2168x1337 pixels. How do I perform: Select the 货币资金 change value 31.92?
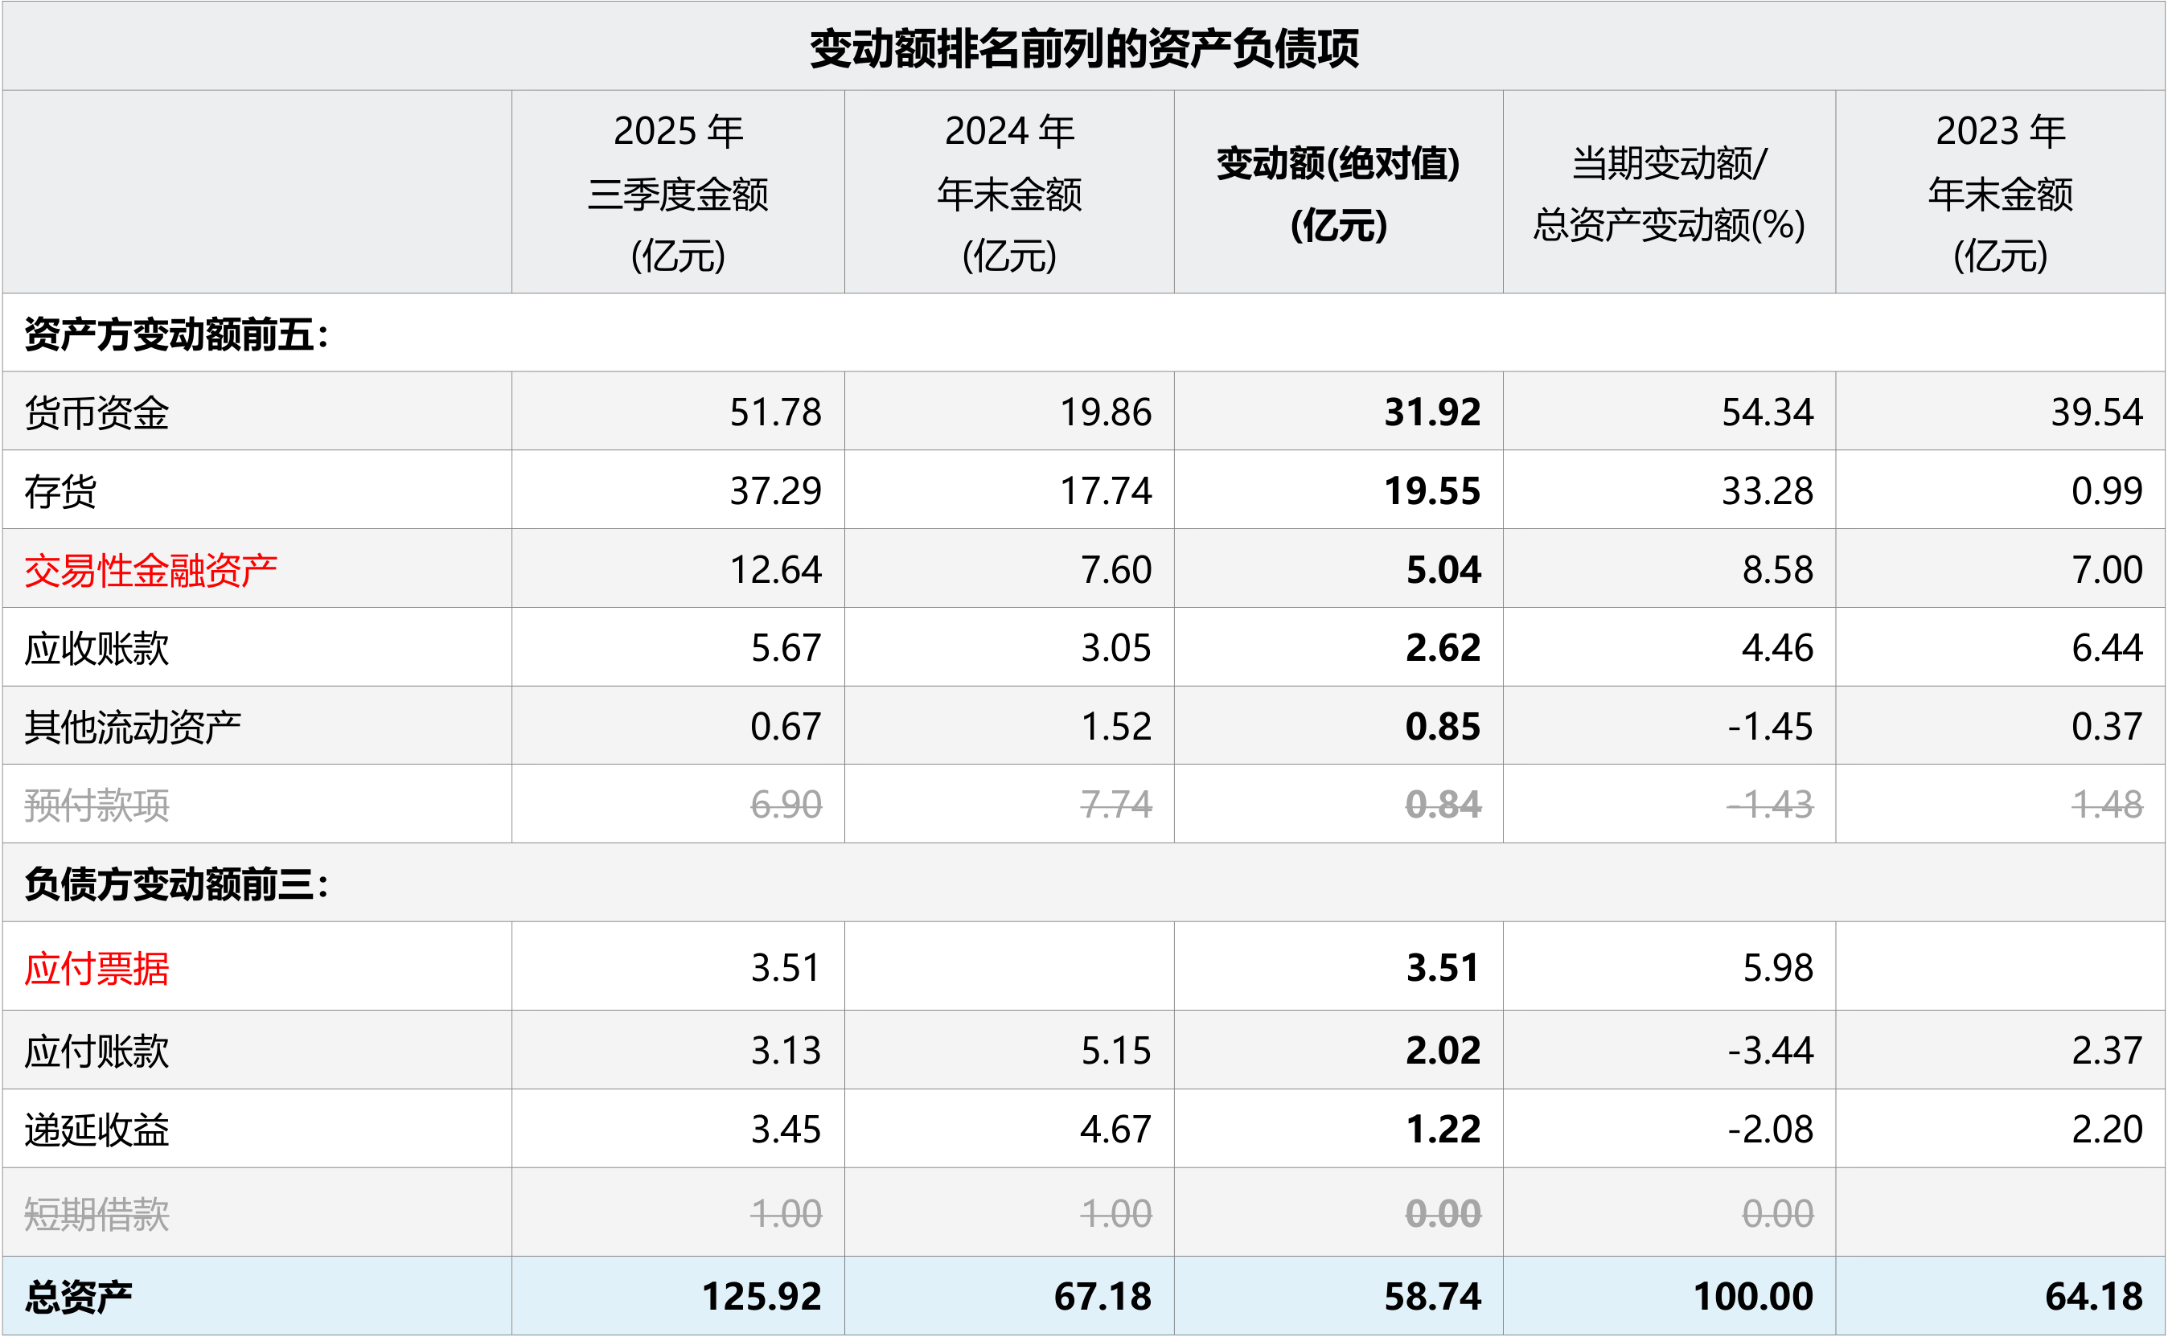pyautogui.click(x=1431, y=413)
